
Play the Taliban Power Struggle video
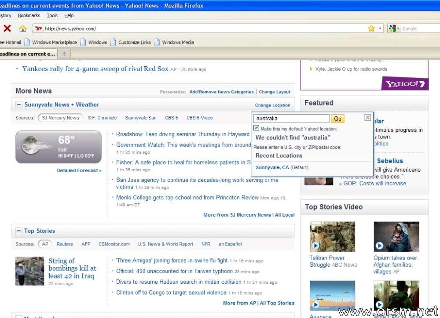click(x=315, y=246)
